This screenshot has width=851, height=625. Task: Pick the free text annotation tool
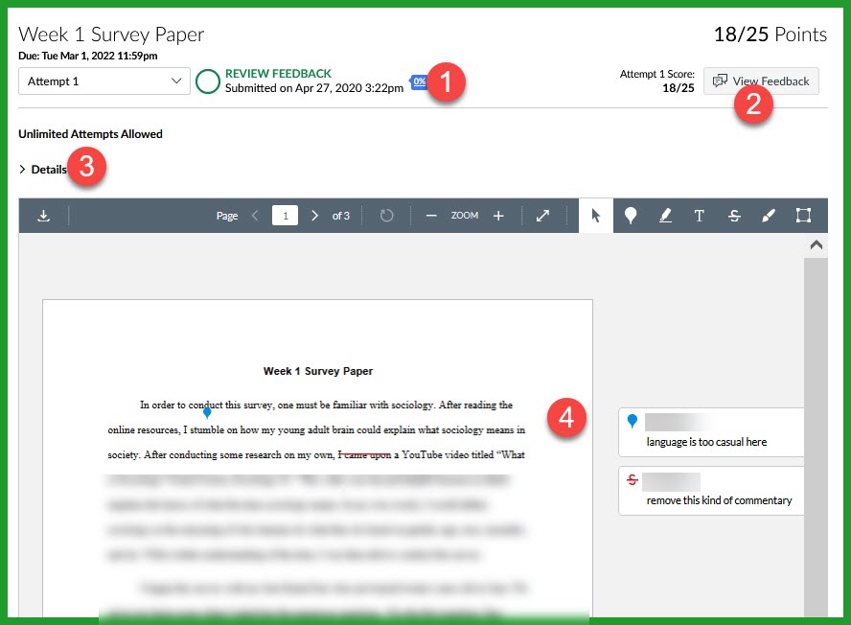point(700,216)
